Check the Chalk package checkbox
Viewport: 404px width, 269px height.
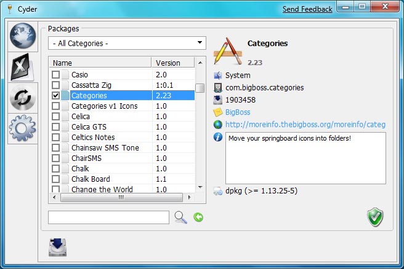coord(55,169)
